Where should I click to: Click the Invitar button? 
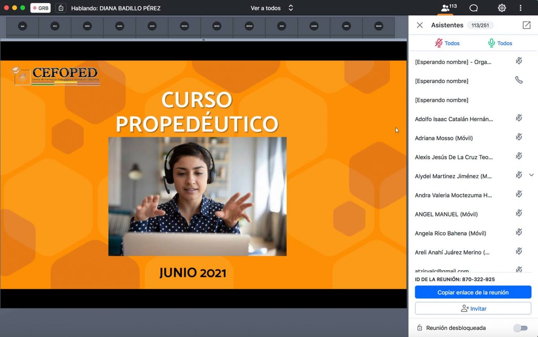coord(473,309)
